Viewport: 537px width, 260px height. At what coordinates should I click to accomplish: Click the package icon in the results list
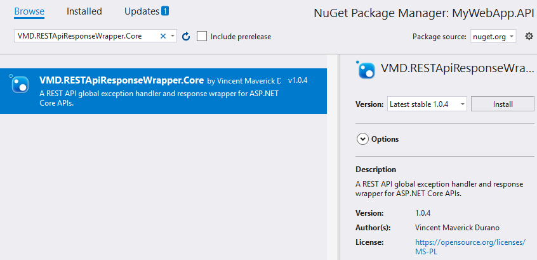point(20,84)
